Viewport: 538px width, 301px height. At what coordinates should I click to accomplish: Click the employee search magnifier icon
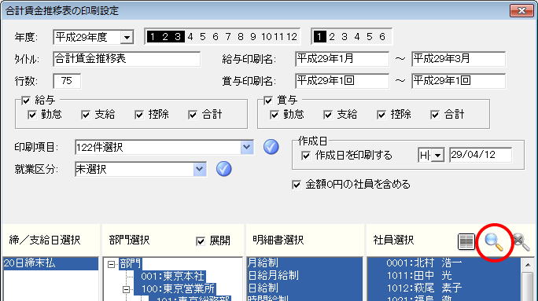pyautogui.click(x=493, y=242)
